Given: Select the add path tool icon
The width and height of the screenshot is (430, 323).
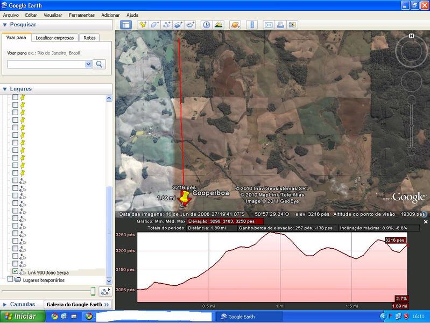Looking at the screenshot, I should click(166, 25).
